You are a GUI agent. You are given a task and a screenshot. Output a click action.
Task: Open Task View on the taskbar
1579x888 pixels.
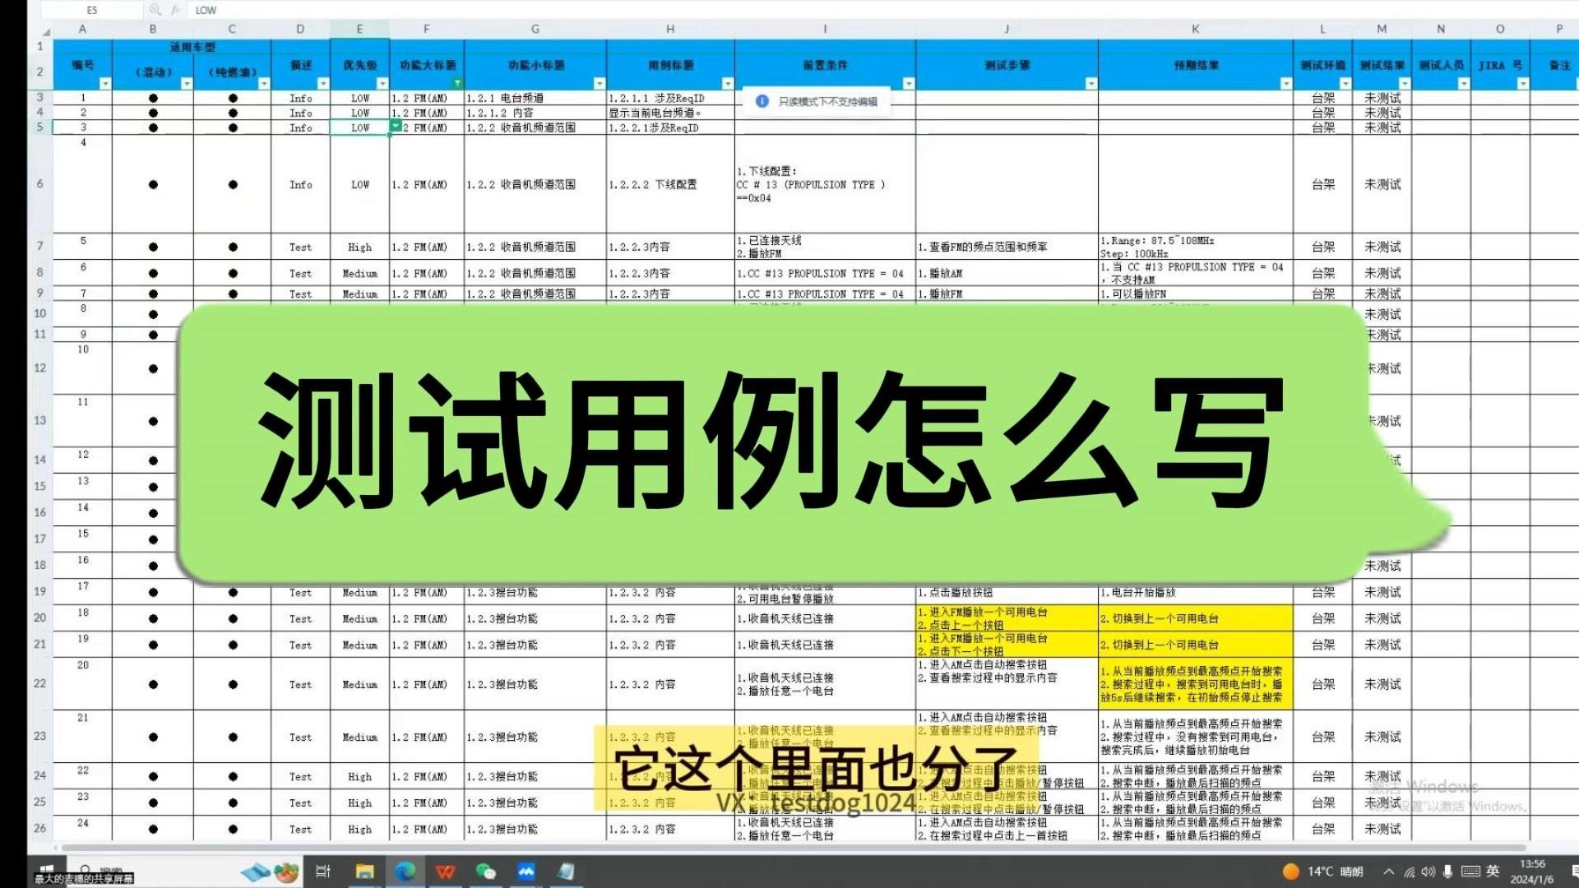point(323,872)
